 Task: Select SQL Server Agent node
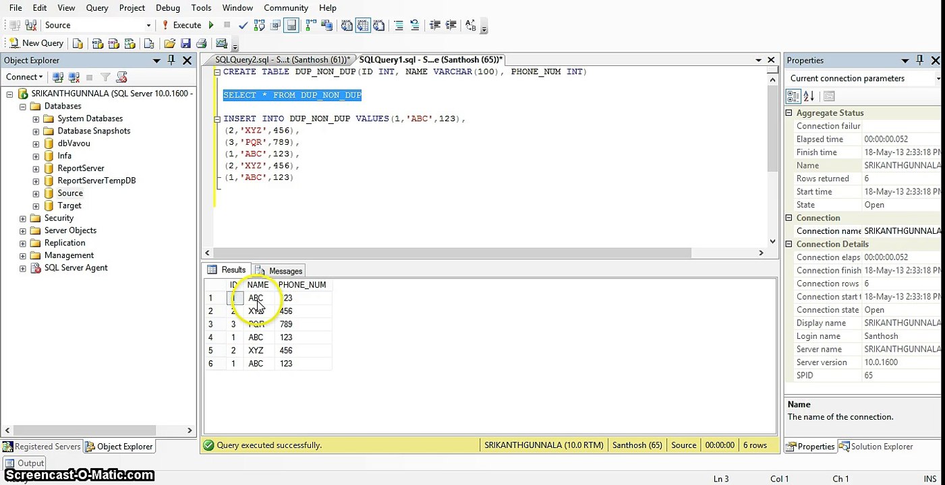[x=76, y=268]
